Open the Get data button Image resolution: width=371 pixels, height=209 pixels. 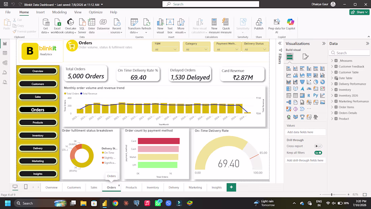tap(46, 26)
